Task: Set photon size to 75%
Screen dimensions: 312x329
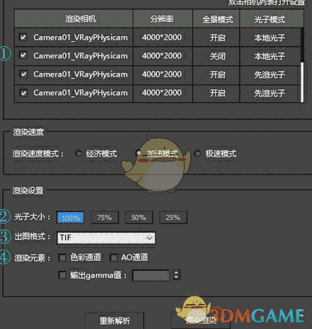Action: (104, 218)
